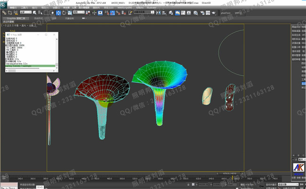
Task: Click the Mini Curve Editor toggle left of track bar
Action: click(4, 178)
